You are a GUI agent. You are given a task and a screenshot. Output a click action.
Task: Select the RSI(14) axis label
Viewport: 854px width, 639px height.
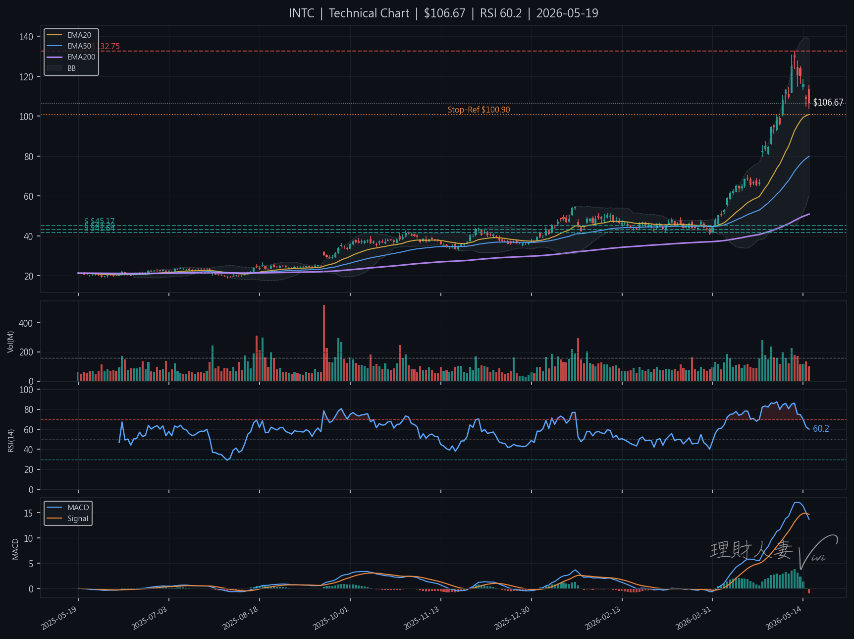click(11, 440)
